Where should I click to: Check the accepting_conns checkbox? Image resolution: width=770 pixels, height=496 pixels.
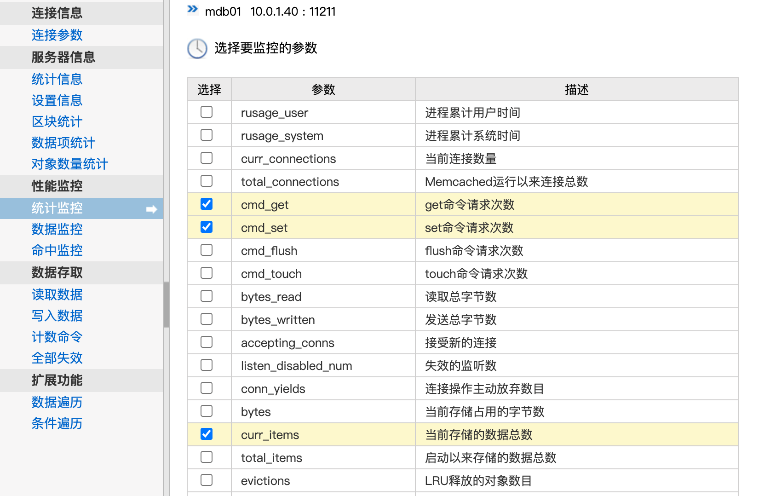coord(207,342)
